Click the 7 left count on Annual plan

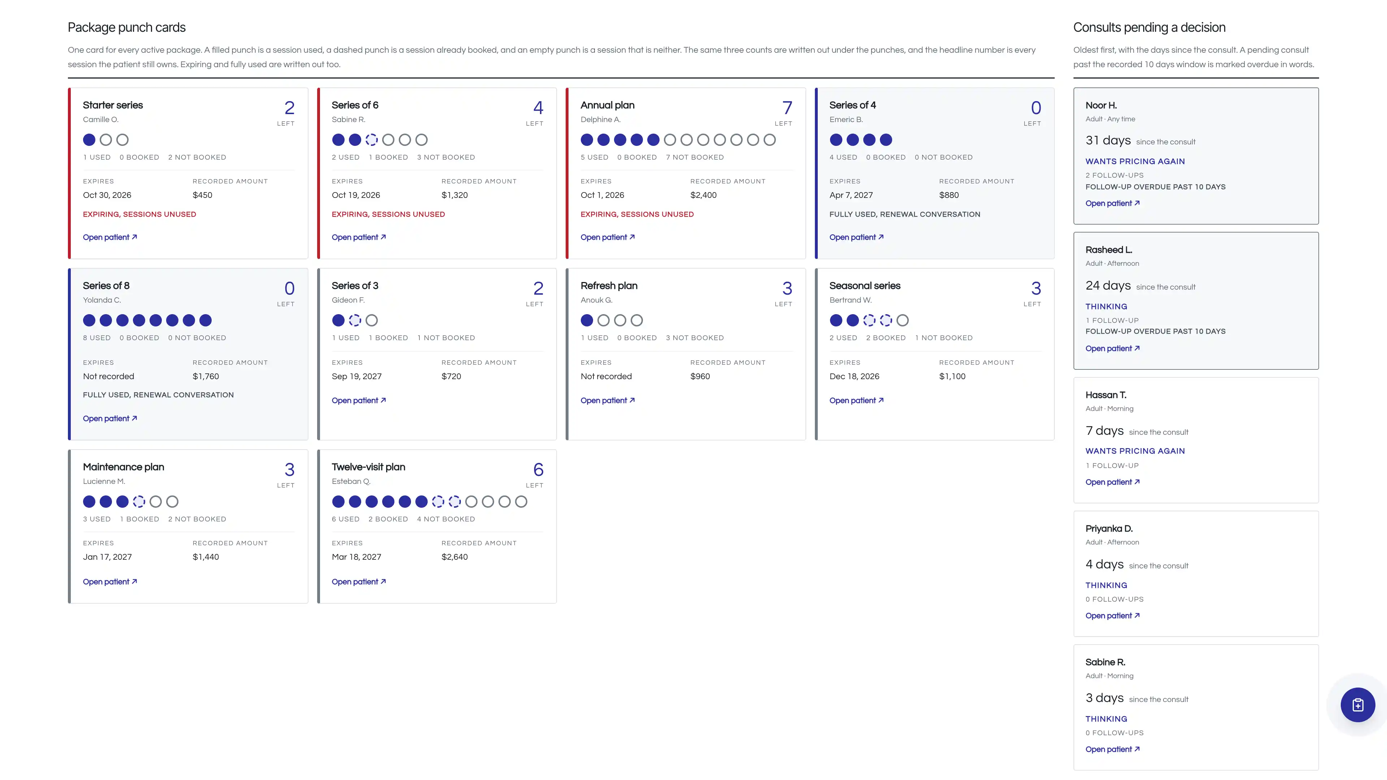(x=787, y=108)
